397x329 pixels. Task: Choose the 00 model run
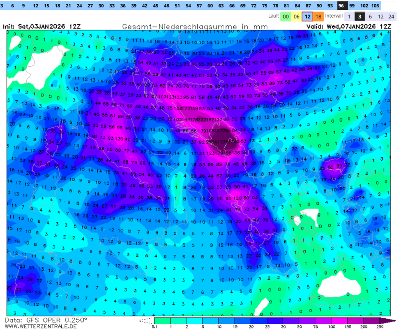(285, 17)
